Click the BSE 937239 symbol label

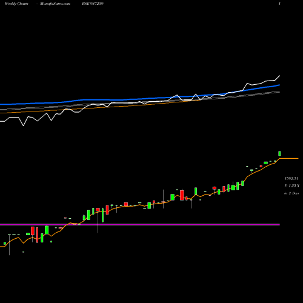[93, 4]
